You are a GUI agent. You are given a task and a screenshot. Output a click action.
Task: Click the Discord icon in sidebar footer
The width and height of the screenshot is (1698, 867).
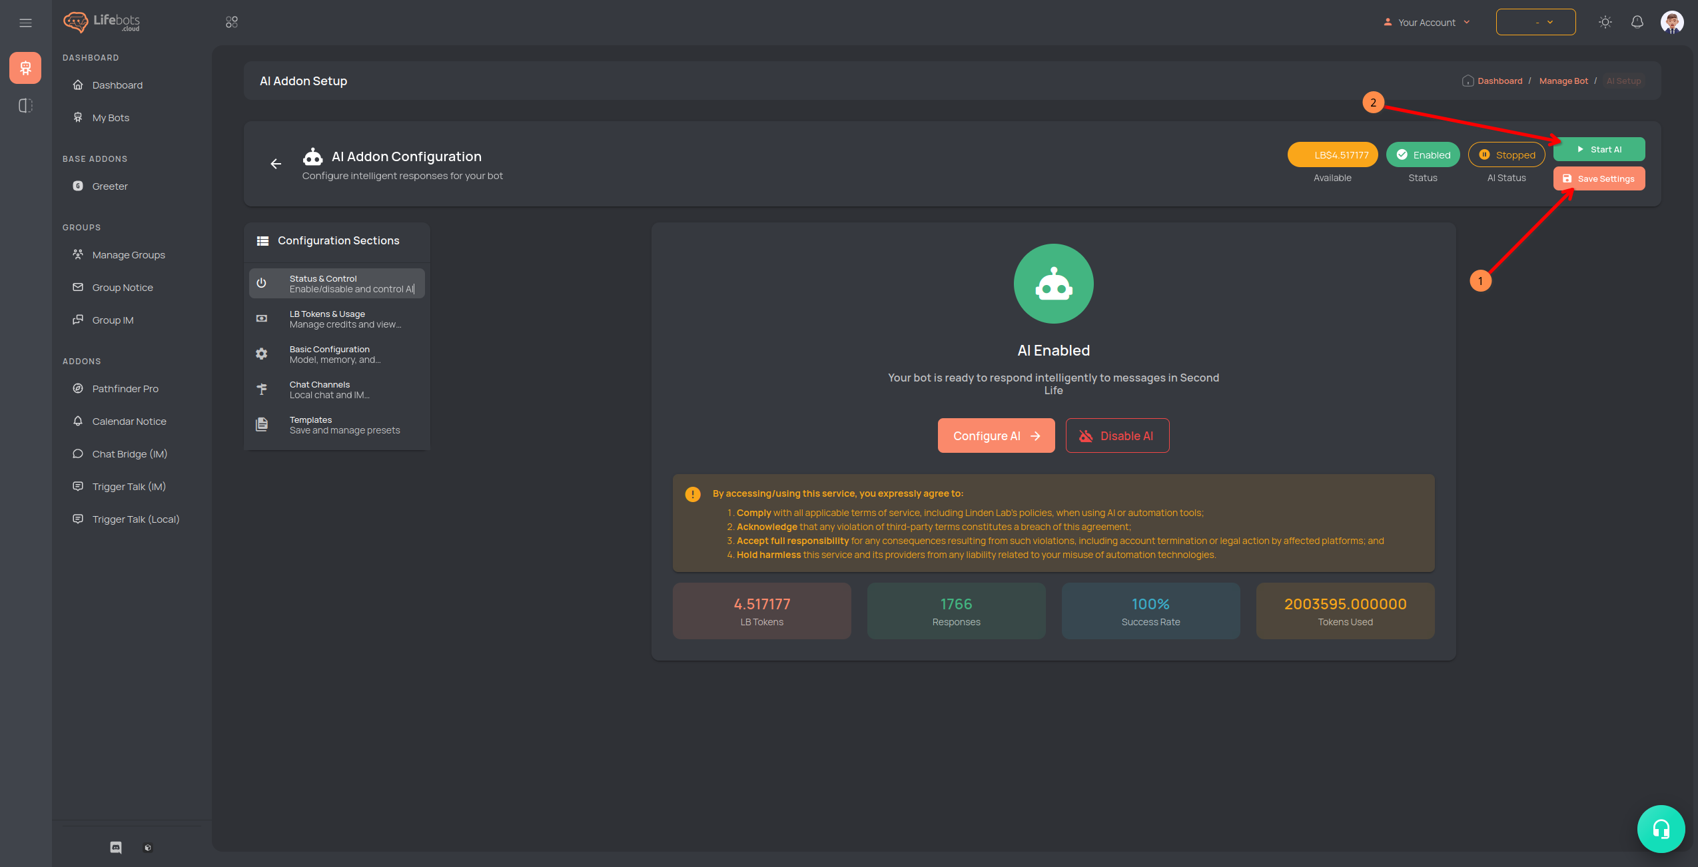point(116,847)
